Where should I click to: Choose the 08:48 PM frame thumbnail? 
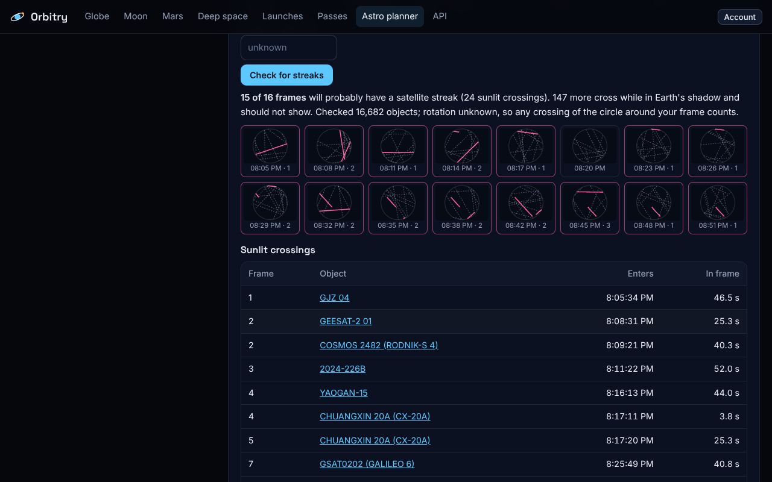point(654,208)
